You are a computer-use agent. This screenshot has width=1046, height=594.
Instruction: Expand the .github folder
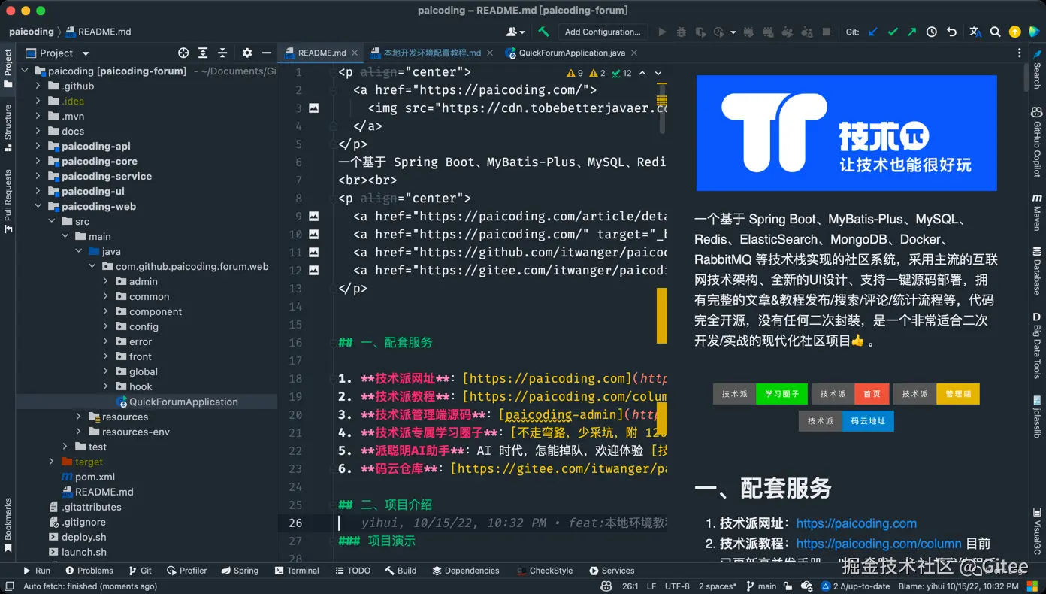pos(38,86)
